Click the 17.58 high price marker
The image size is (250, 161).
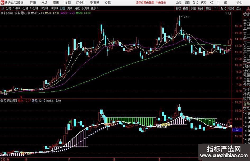point(186,17)
